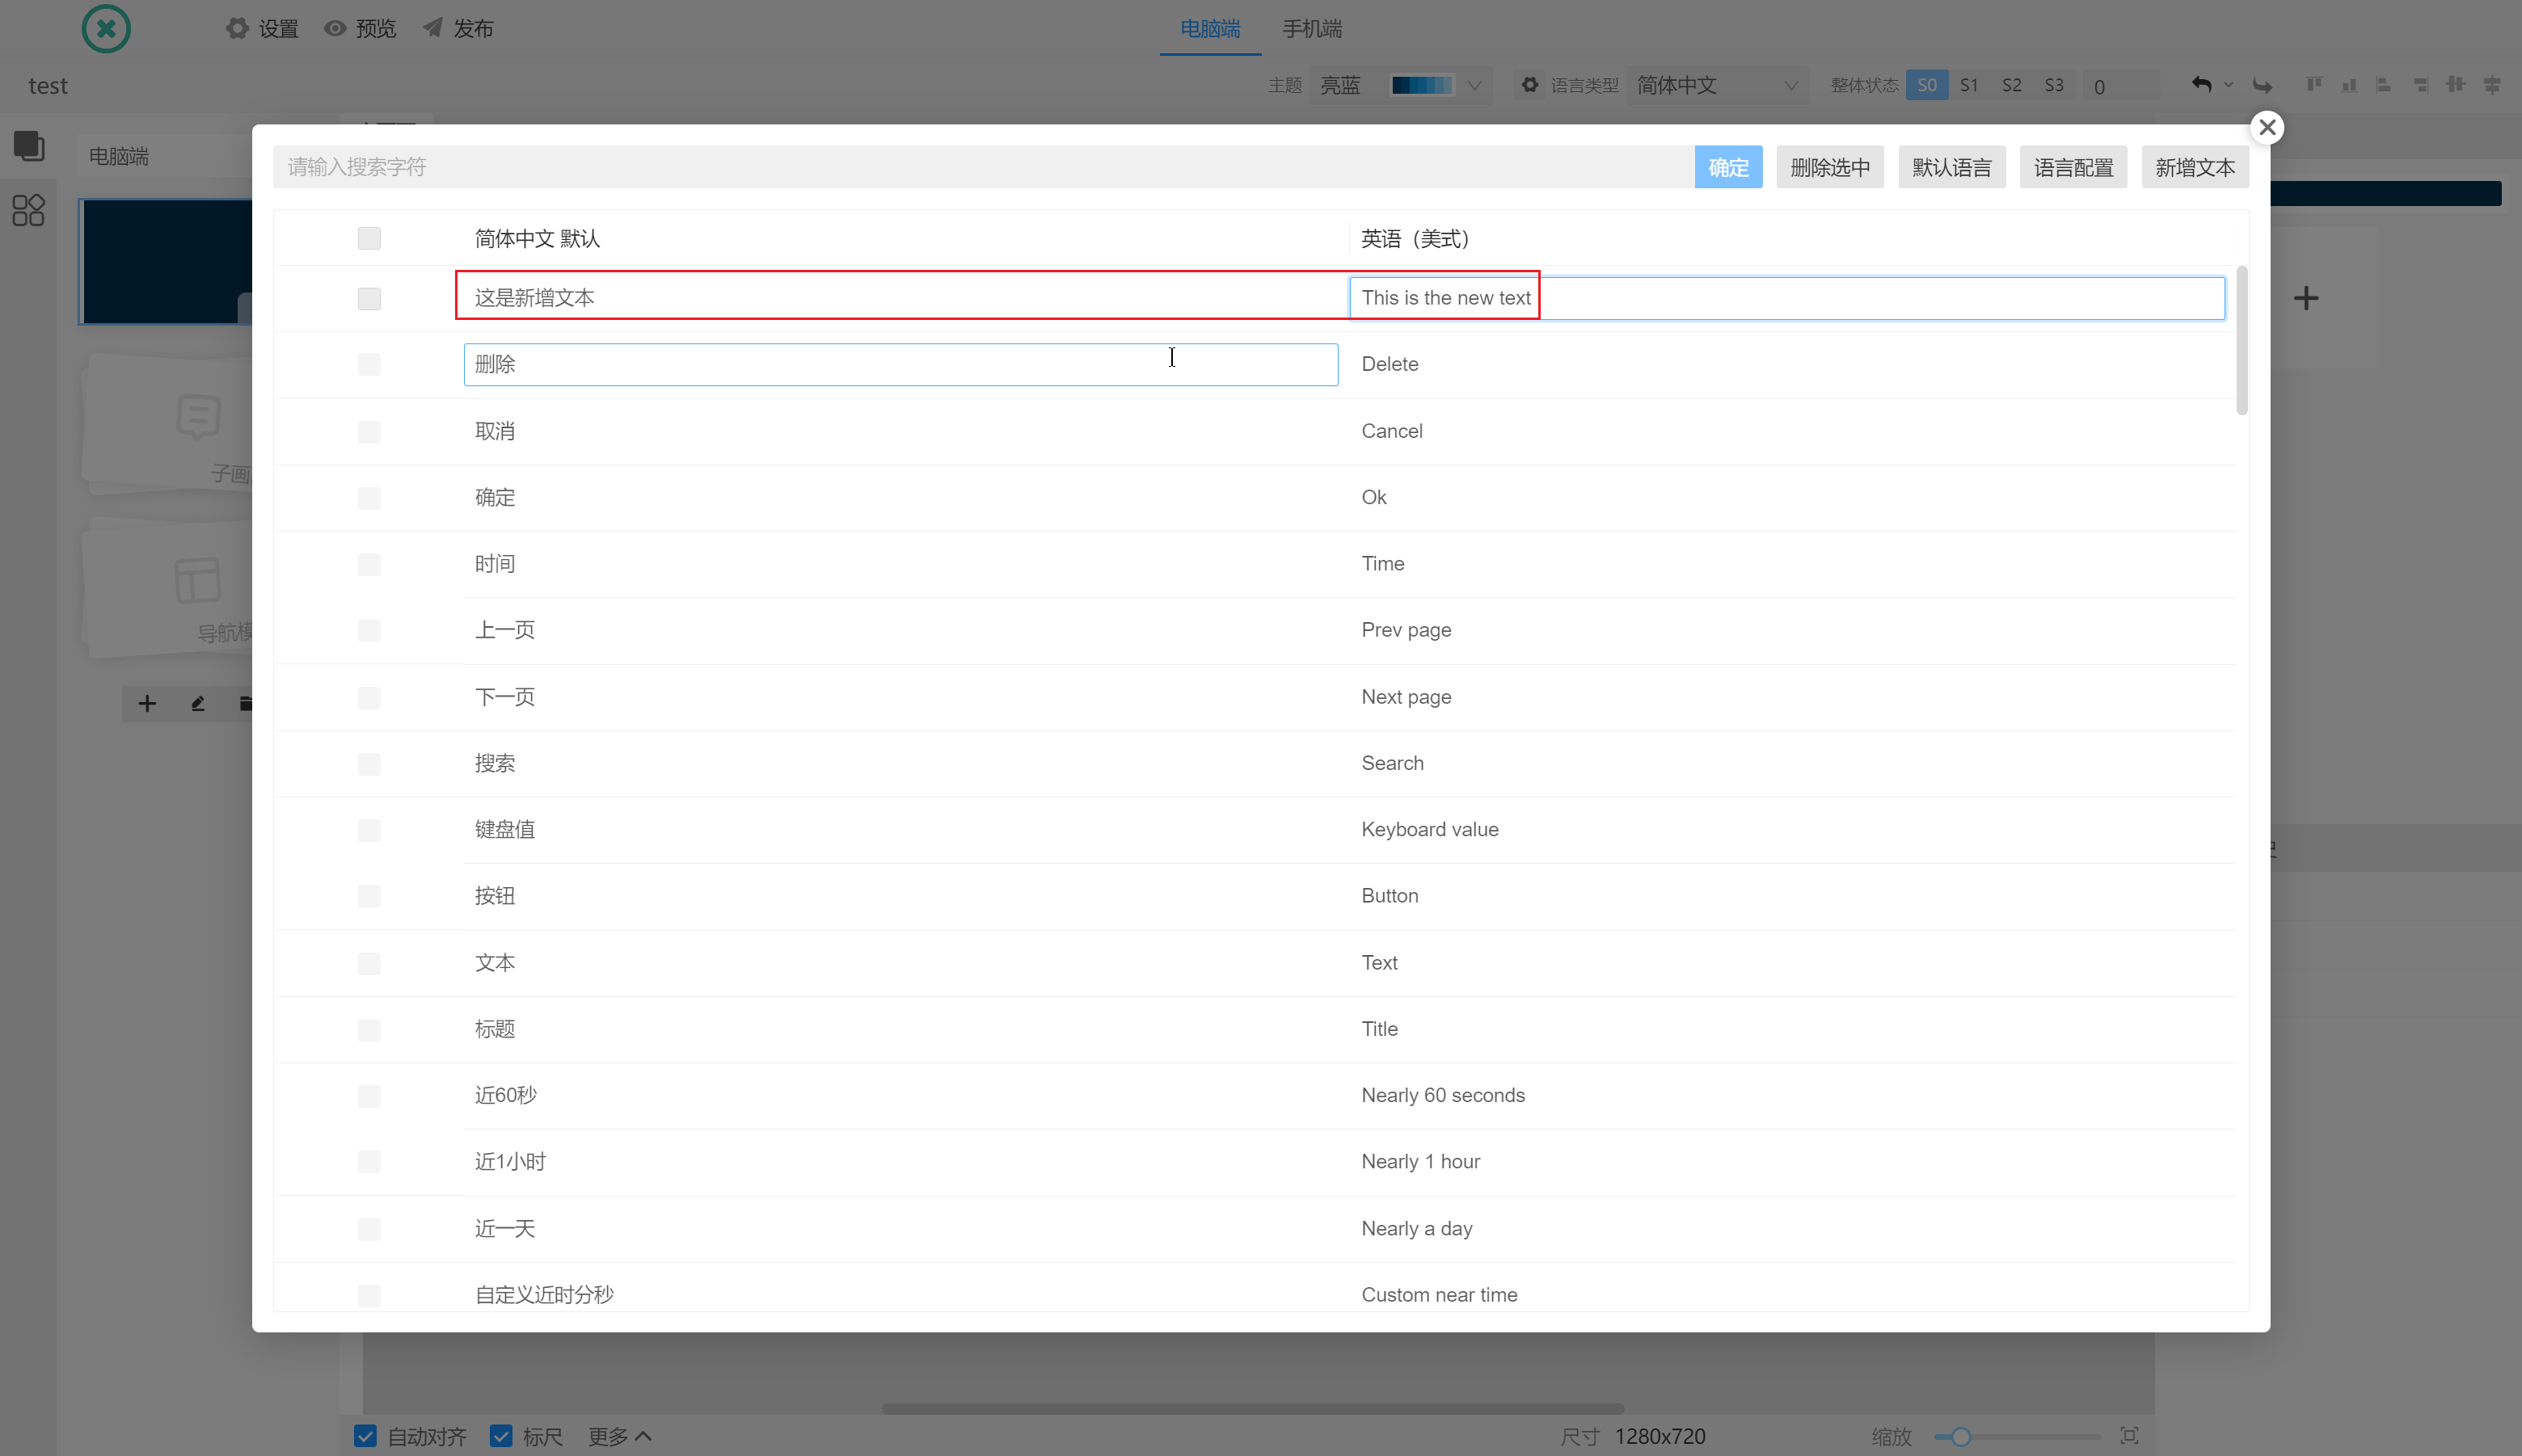Click the plus icon on the right canvas
Image resolution: width=2522 pixels, height=1456 pixels.
(x=2306, y=298)
